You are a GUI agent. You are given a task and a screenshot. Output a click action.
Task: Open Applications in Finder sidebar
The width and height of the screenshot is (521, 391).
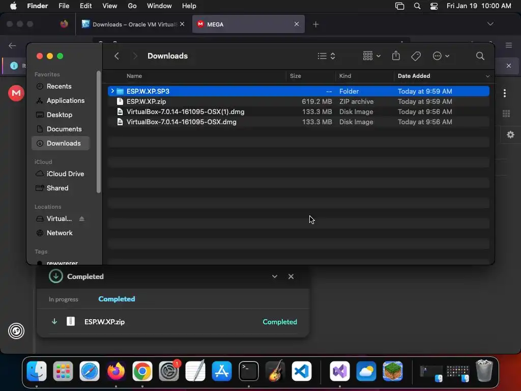click(x=61, y=100)
